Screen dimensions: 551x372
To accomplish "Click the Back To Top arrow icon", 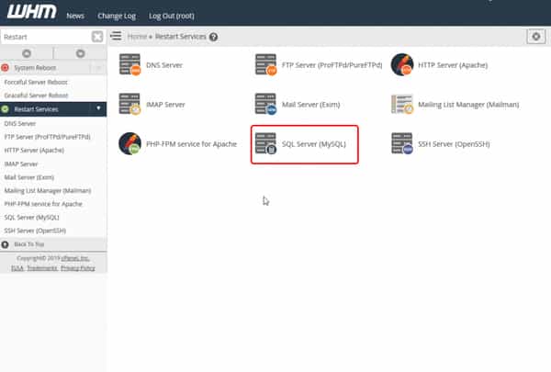I will (5, 244).
